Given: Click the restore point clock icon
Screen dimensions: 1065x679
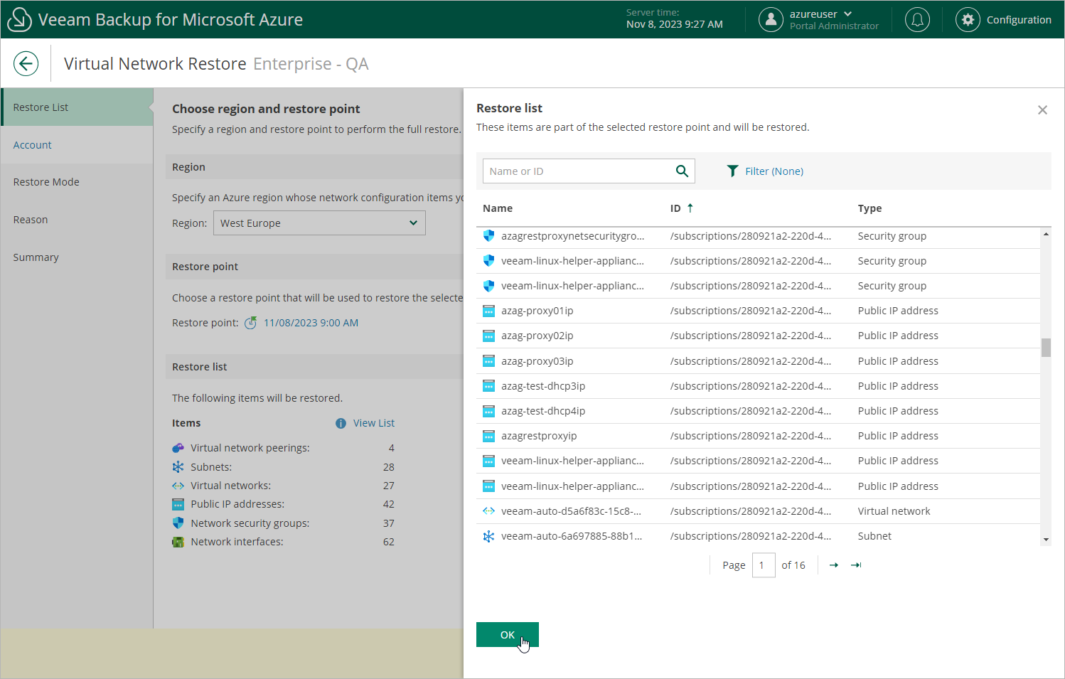Looking at the screenshot, I should 250,323.
